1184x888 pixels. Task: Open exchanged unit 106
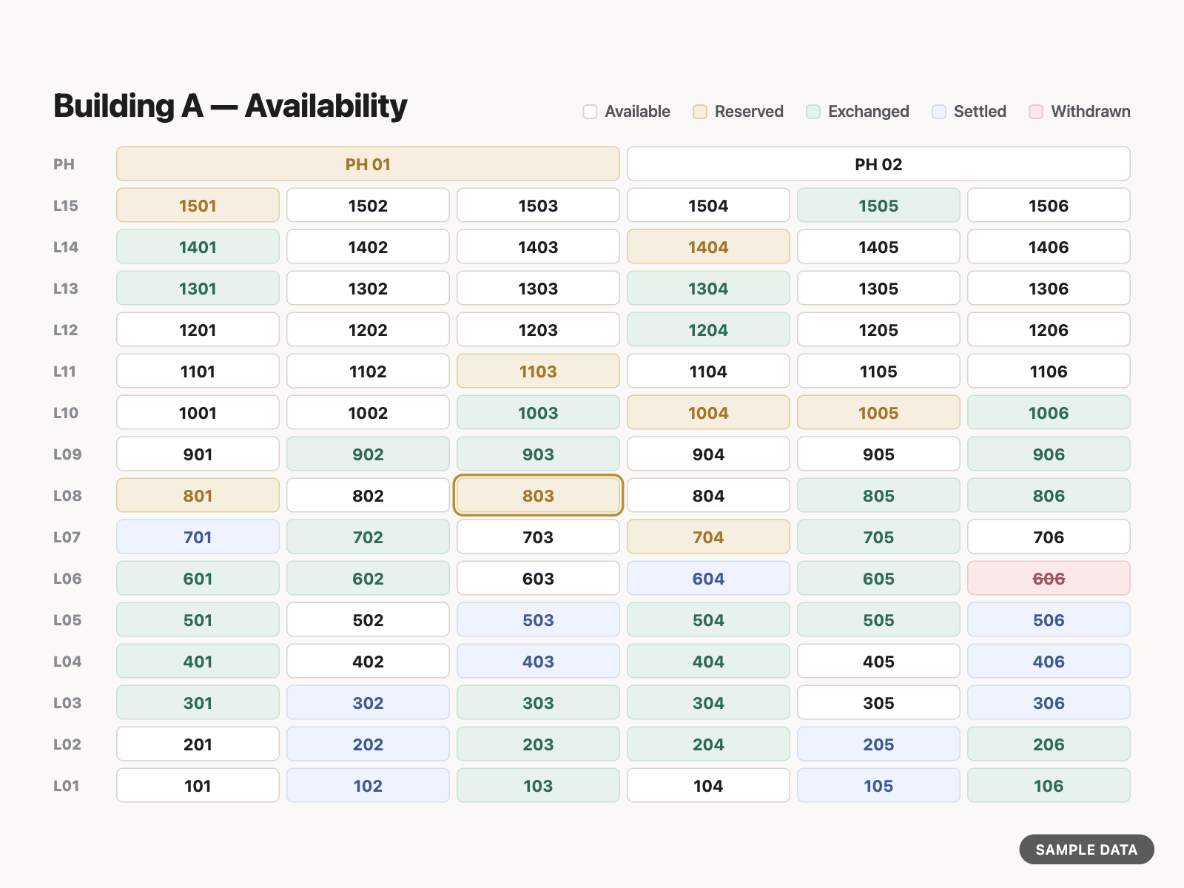(1049, 785)
